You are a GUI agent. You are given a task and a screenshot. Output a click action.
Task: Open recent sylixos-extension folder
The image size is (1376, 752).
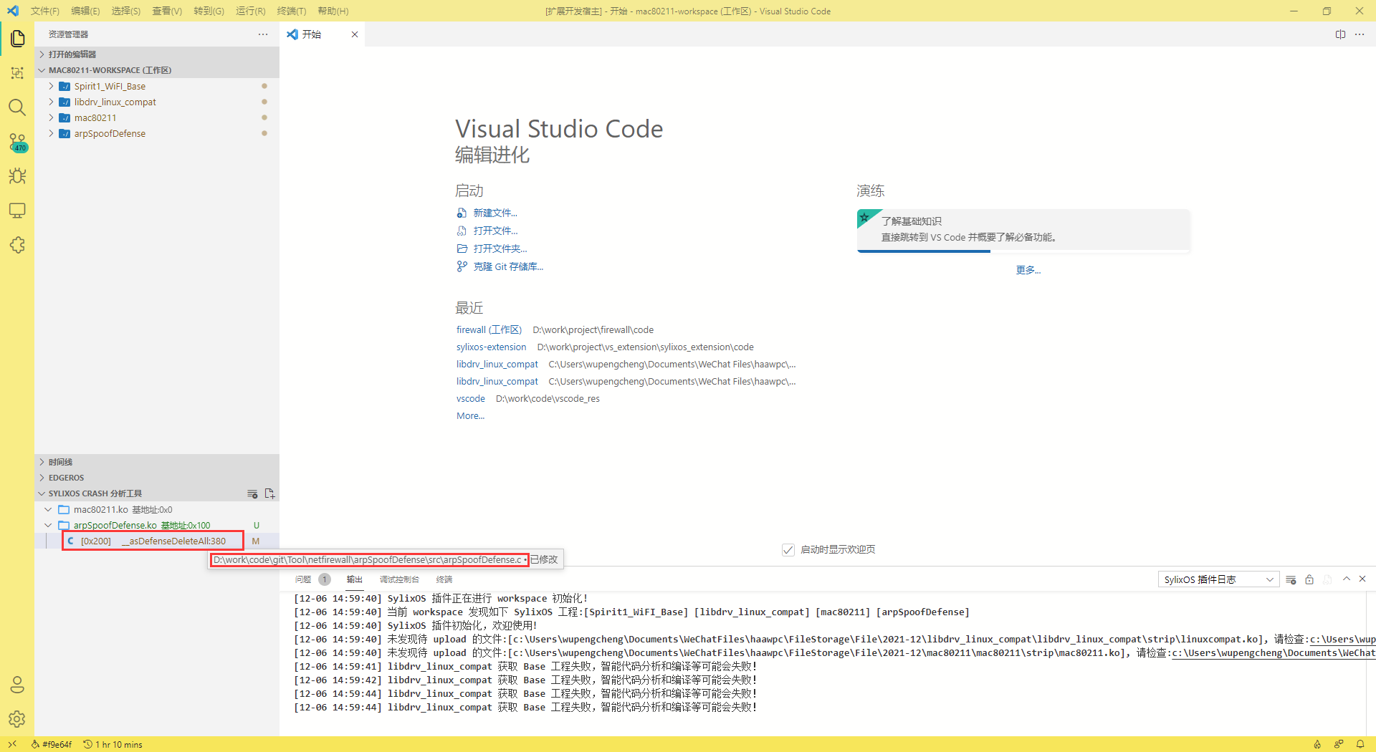[x=491, y=347]
